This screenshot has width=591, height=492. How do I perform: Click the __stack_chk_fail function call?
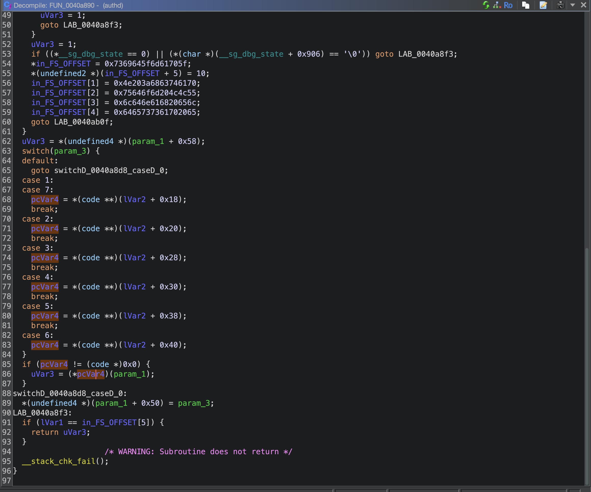(x=59, y=461)
